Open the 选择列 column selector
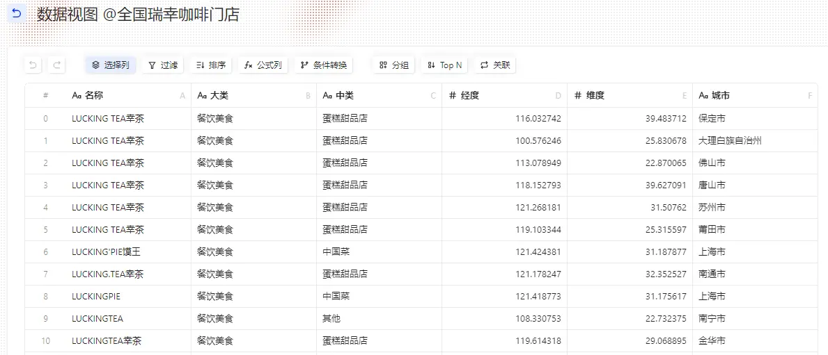828x355 pixels. [x=110, y=65]
